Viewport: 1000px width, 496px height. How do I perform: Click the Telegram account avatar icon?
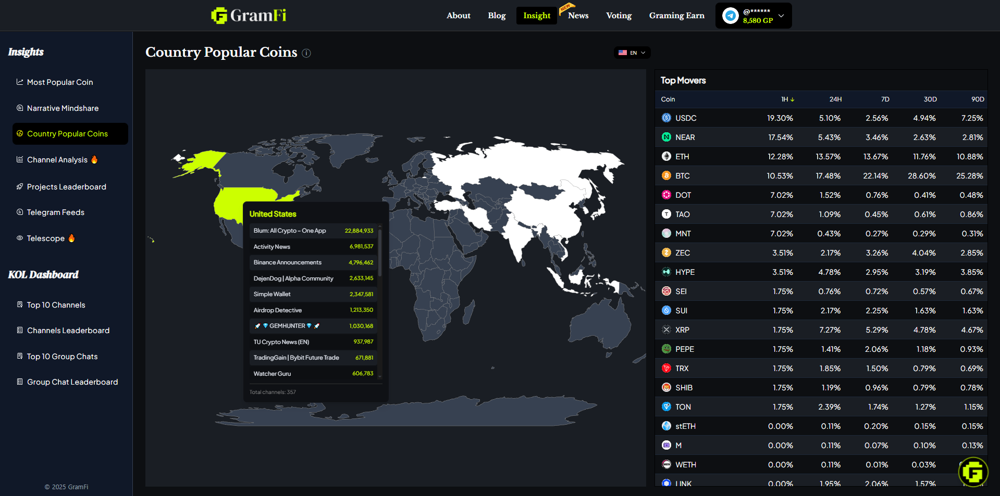pyautogui.click(x=730, y=16)
